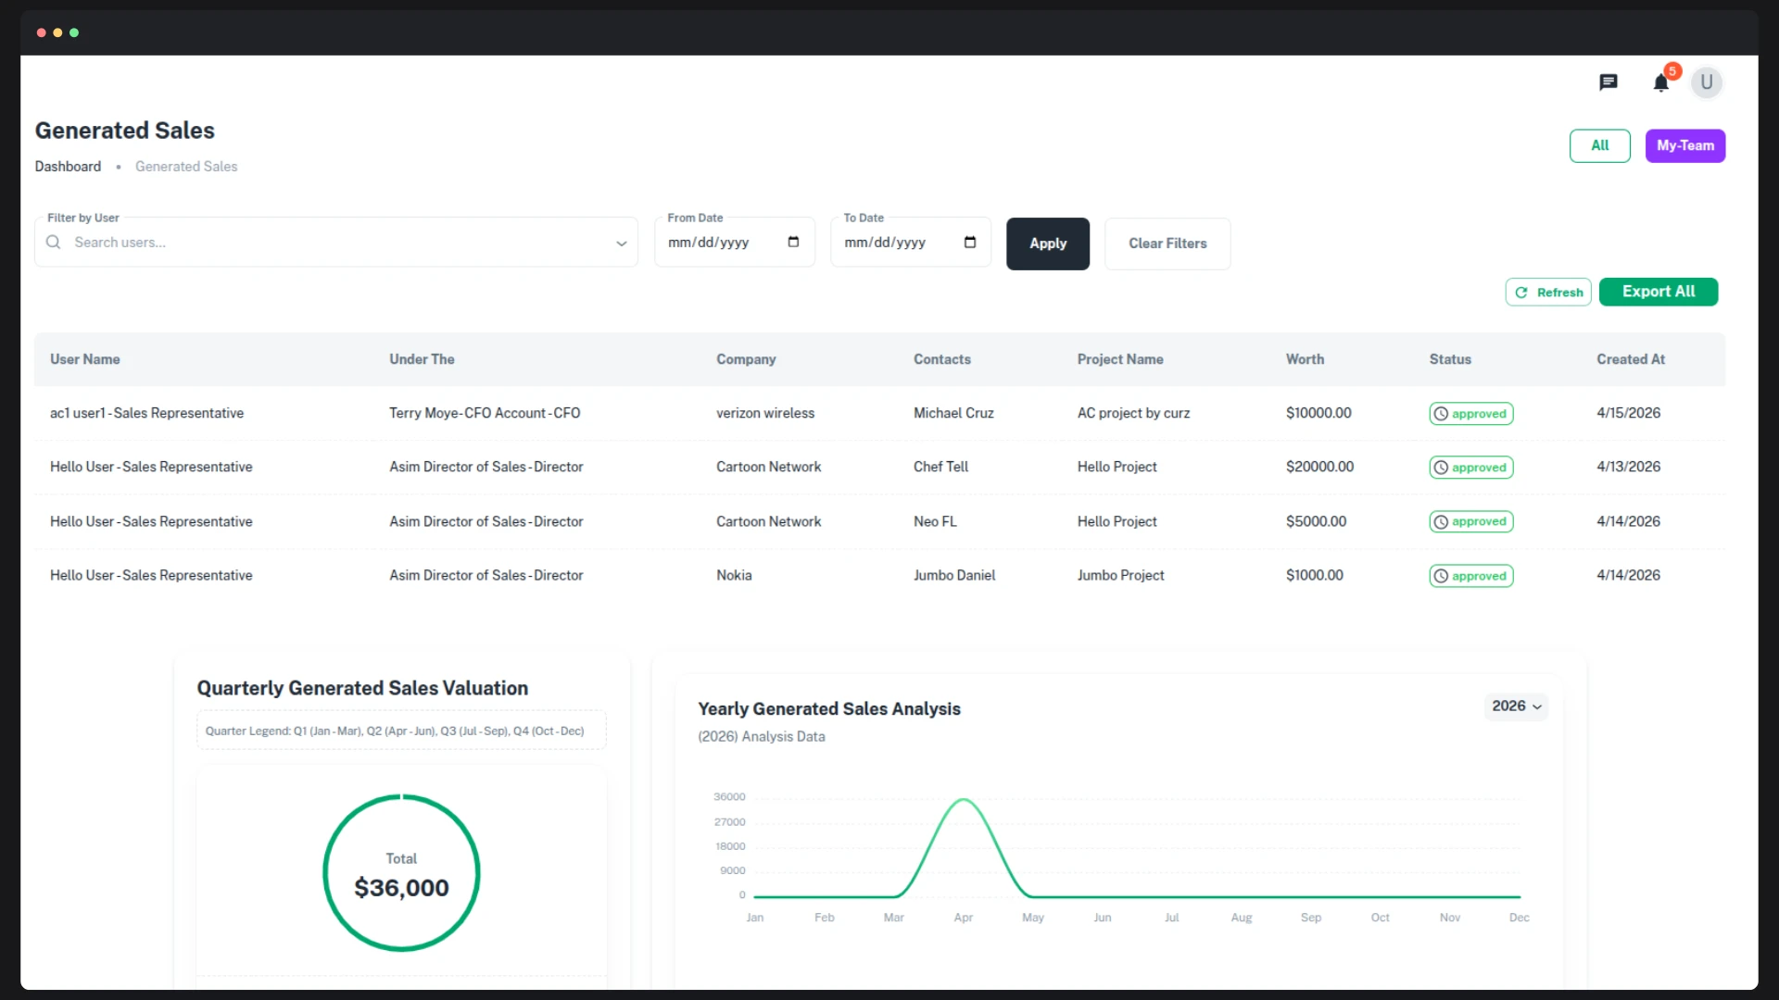
Task: Click the verizon wireless company cell
Action: [x=765, y=413]
